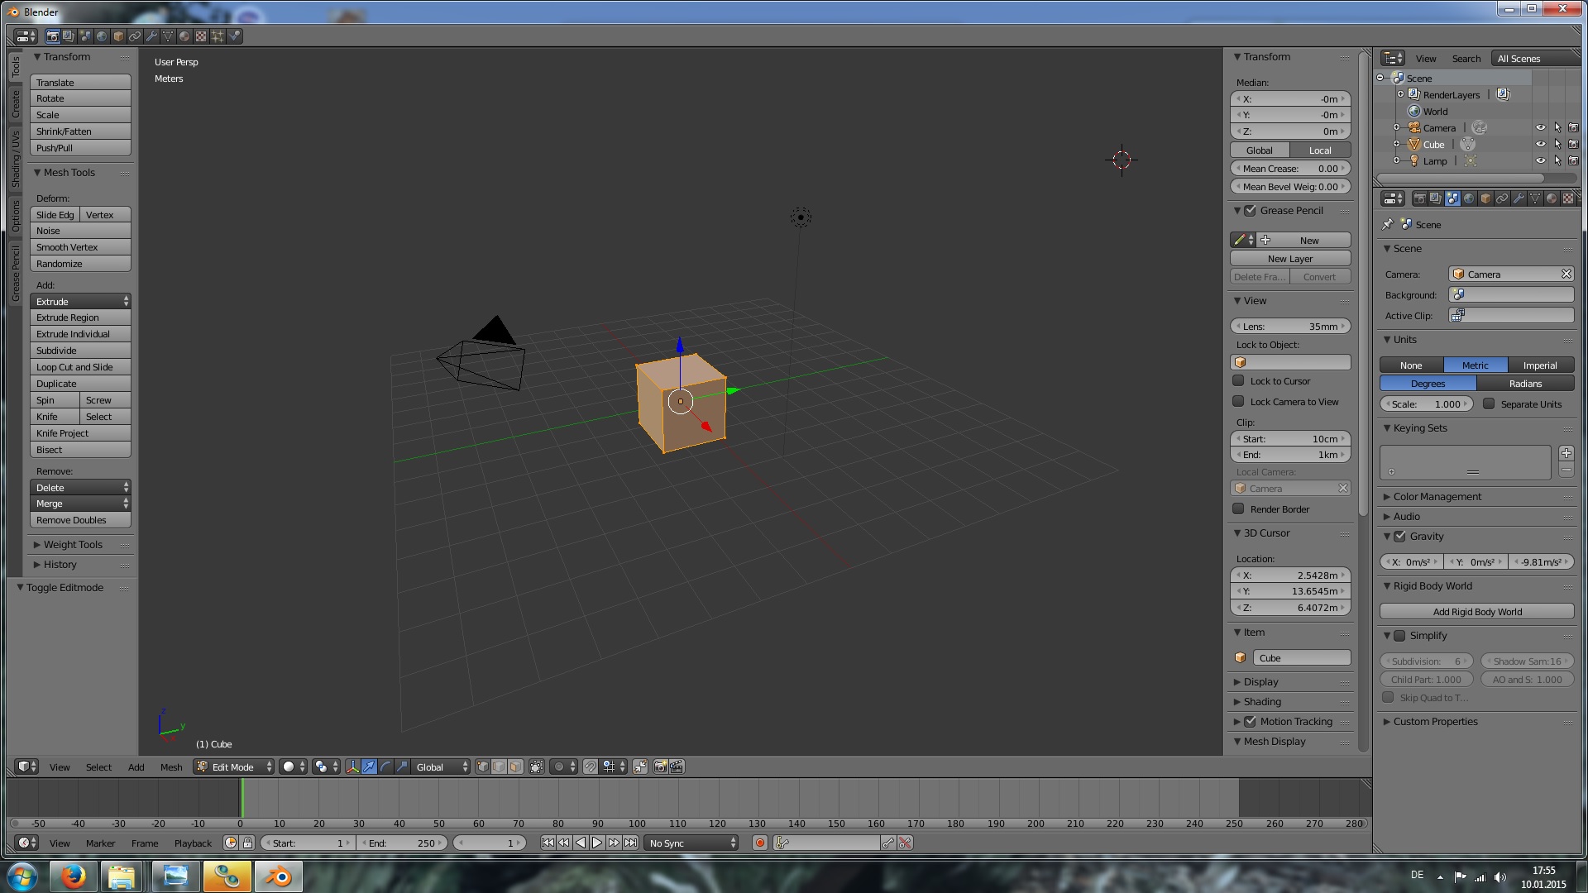
Task: Select the face select mode icon
Action: point(515,766)
